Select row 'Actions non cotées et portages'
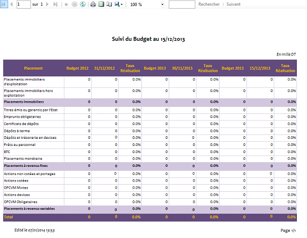This screenshot has height=238, width=307. click(x=150, y=174)
